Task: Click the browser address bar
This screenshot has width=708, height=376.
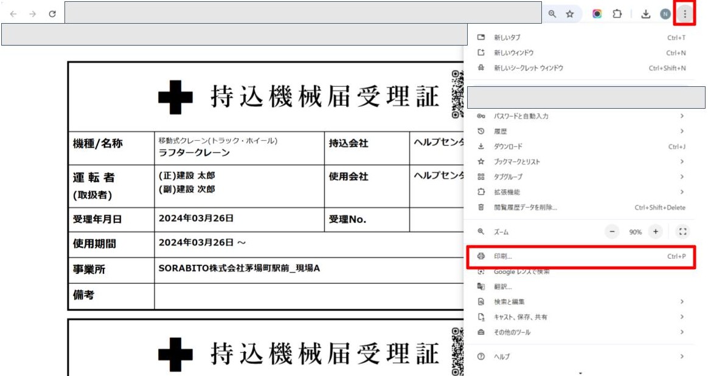Action: pyautogui.click(x=303, y=12)
